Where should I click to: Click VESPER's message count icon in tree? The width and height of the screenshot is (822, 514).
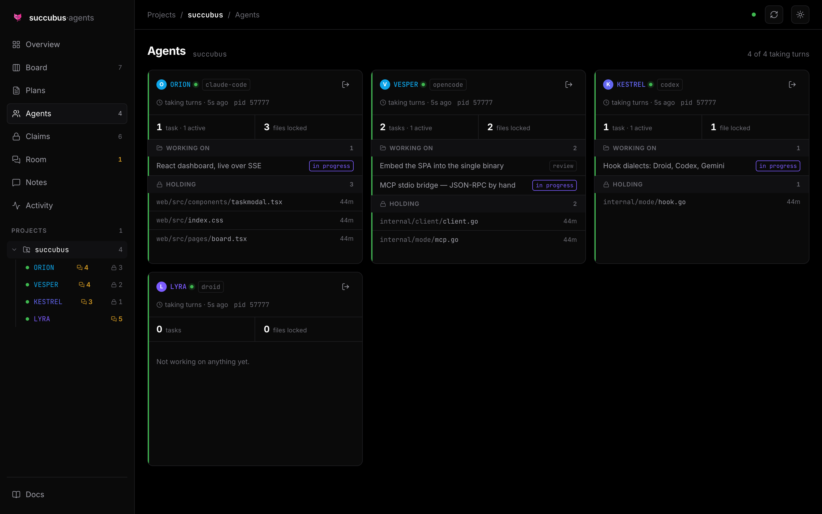pyautogui.click(x=82, y=284)
